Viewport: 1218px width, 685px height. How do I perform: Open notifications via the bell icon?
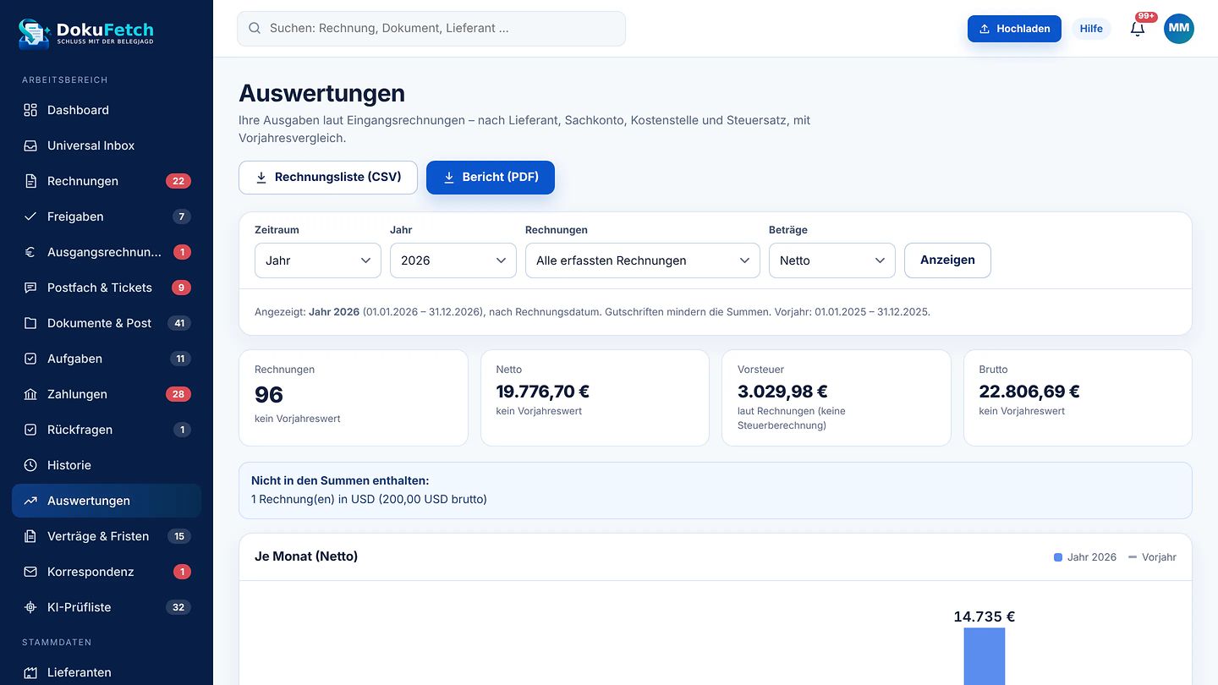pyautogui.click(x=1138, y=29)
